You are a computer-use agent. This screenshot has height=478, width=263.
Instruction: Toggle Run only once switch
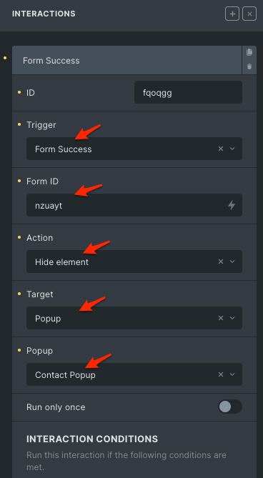(230, 407)
